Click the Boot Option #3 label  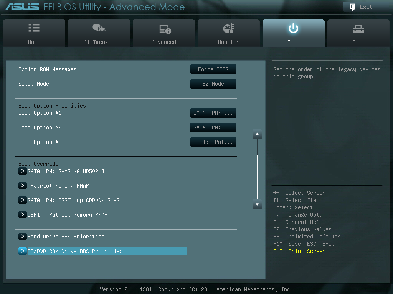pyautogui.click(x=40, y=142)
